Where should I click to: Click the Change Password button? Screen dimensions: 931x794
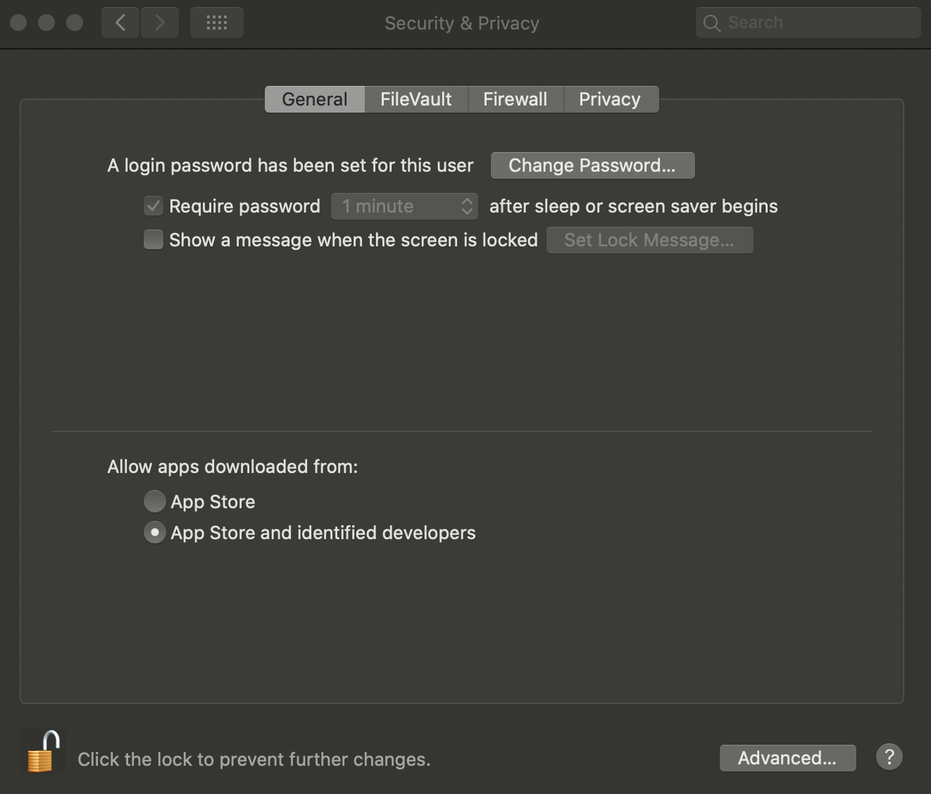click(592, 165)
